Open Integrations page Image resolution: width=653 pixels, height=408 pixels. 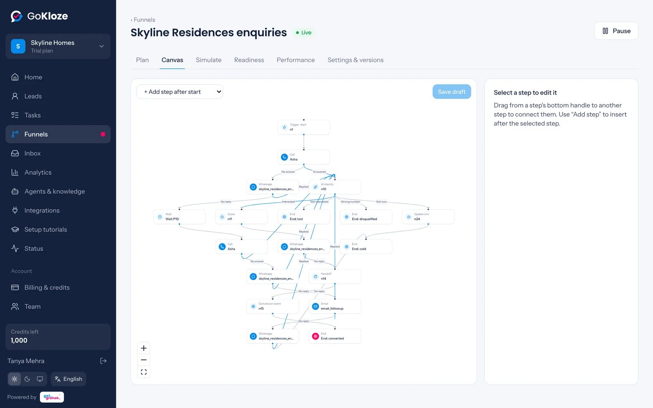58,211
